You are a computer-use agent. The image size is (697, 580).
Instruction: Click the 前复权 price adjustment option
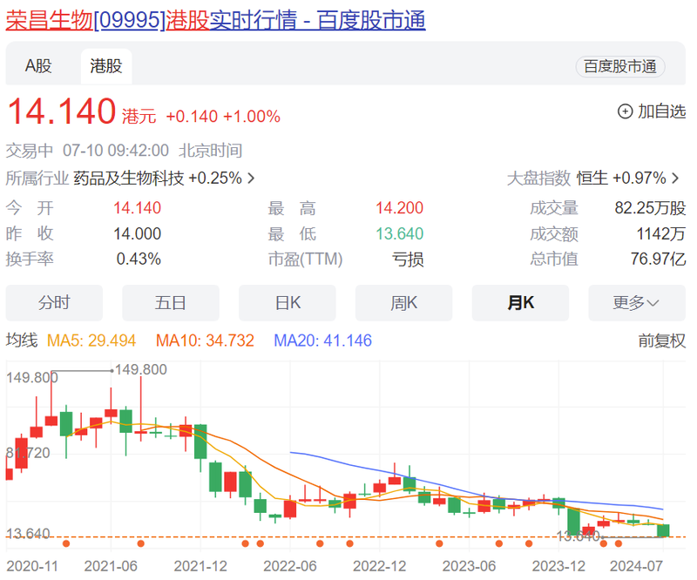point(659,341)
